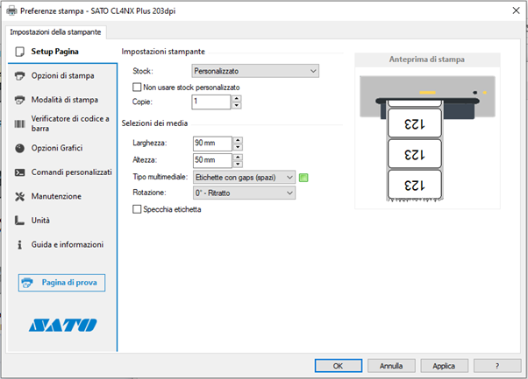Click the Comandi personalizzati terminal icon
The width and height of the screenshot is (528, 379).
(x=20, y=172)
